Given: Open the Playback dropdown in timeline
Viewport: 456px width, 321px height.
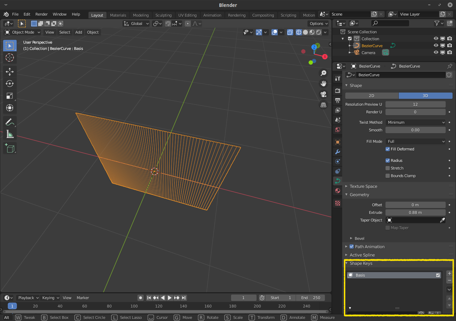Looking at the screenshot, I should click(x=28, y=298).
